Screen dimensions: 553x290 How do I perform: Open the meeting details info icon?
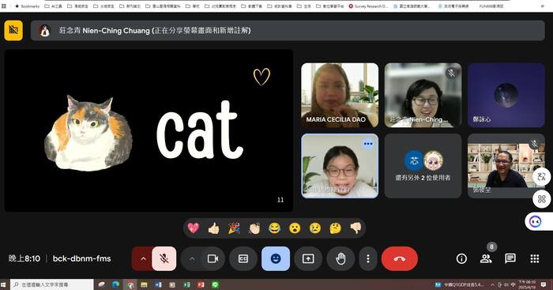pyautogui.click(x=461, y=258)
